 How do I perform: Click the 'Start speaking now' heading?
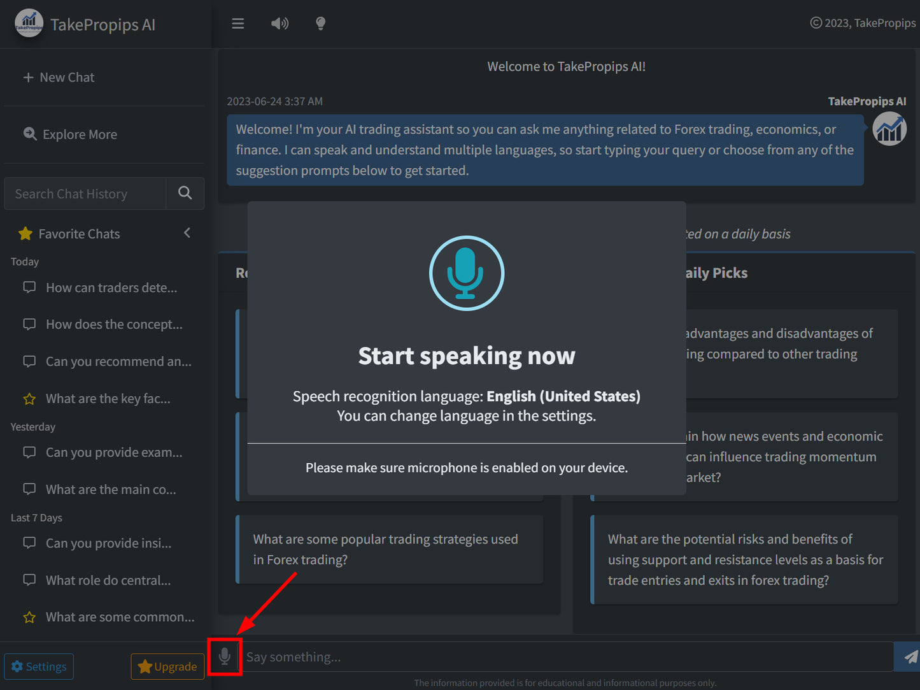[x=467, y=356]
